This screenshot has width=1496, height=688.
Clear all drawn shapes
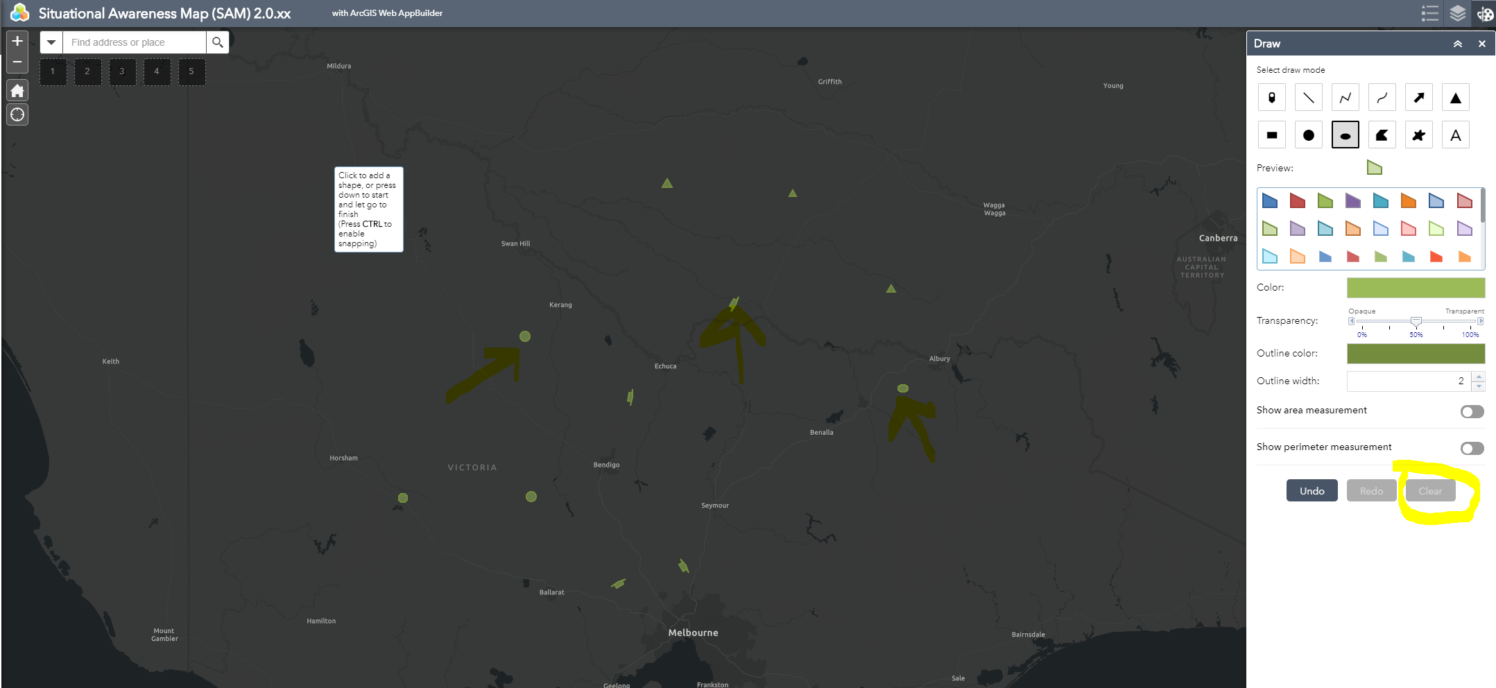[1430, 490]
